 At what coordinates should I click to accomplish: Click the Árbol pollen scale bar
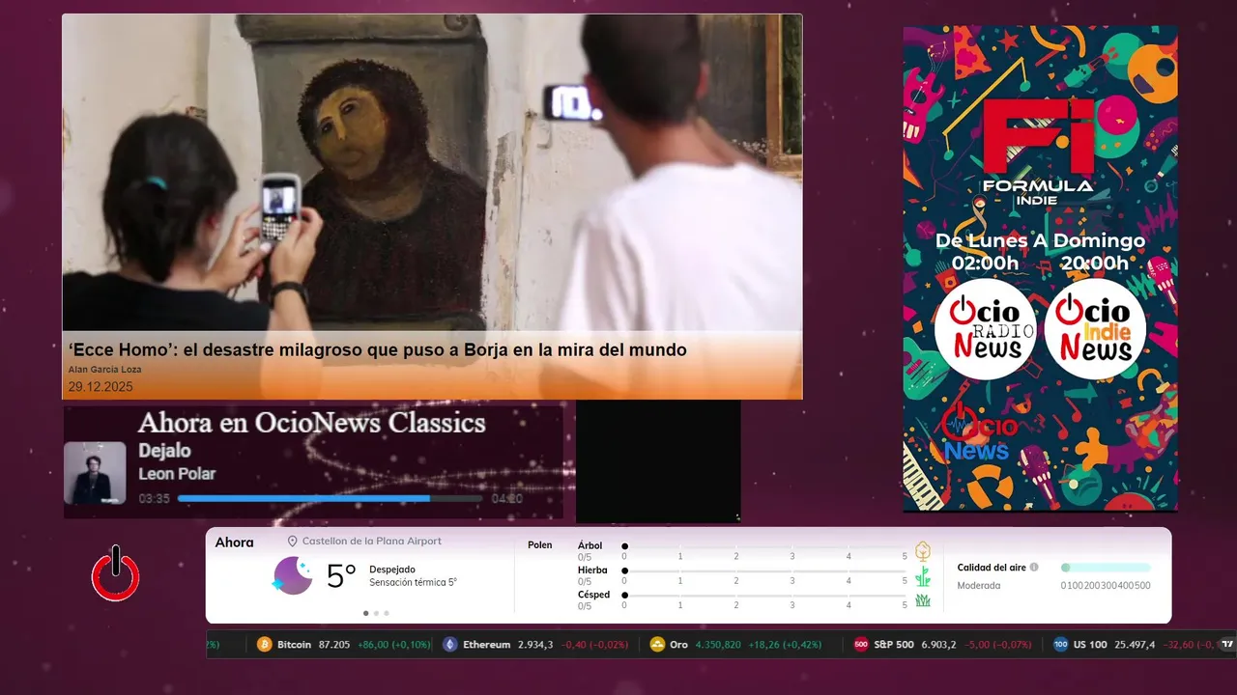[x=764, y=547]
